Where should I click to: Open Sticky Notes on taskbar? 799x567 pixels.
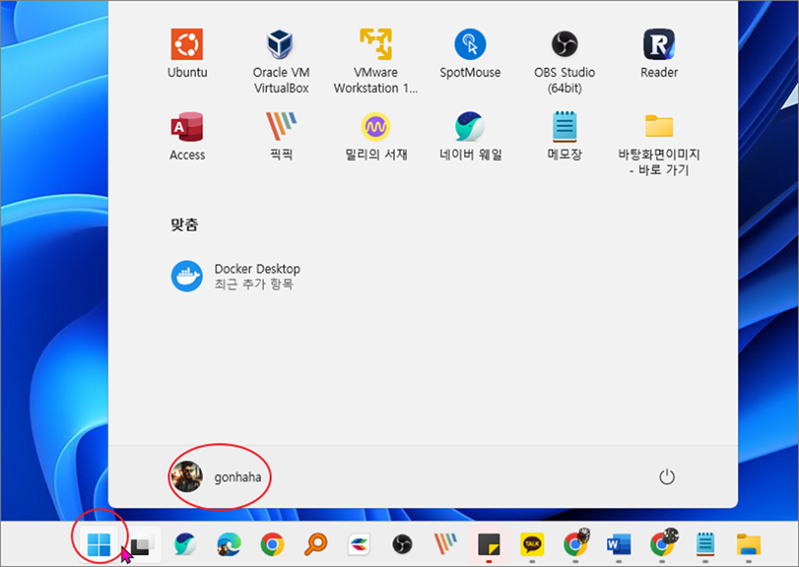pyautogui.click(x=488, y=545)
